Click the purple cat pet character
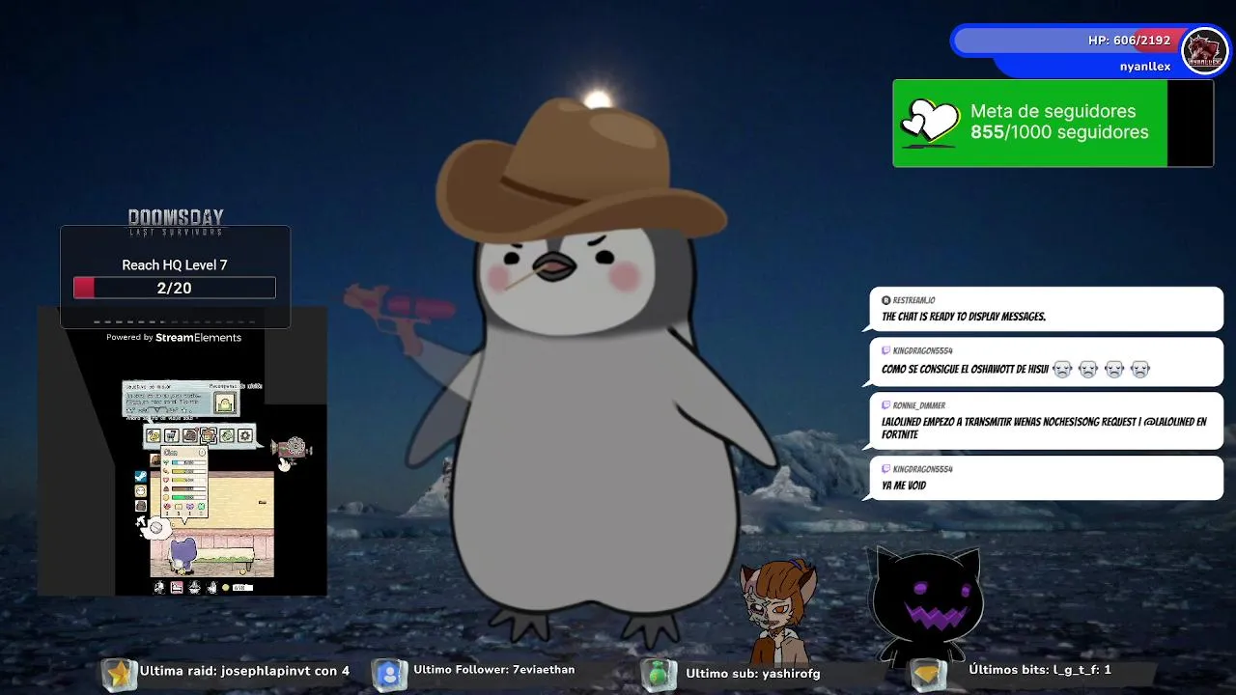Viewport: 1236px width, 695px height. pos(183,555)
